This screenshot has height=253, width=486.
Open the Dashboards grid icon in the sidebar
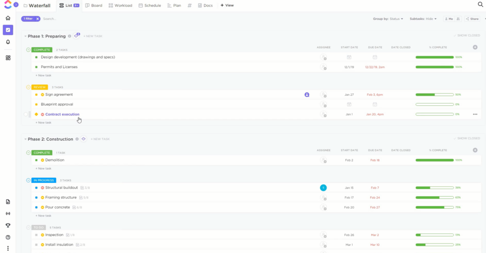coord(8,58)
